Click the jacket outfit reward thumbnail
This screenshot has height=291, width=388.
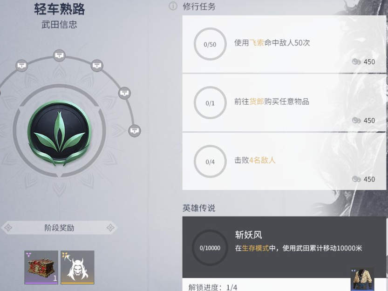362,280
